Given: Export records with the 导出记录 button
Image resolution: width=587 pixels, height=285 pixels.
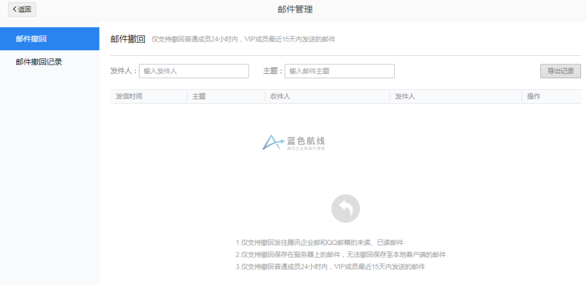Looking at the screenshot, I should [560, 71].
